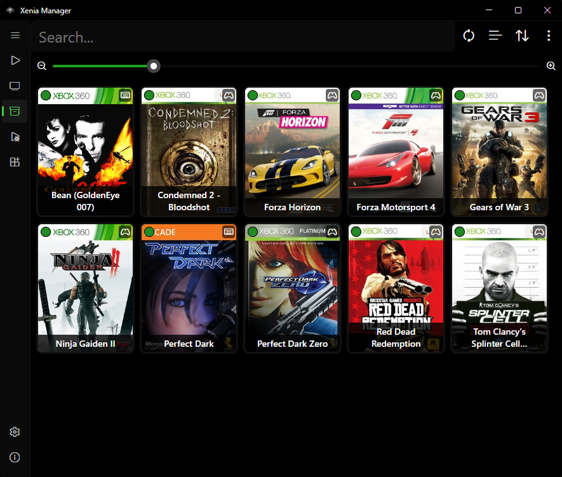Click the refresh library icon
Image resolution: width=562 pixels, height=477 pixels.
coord(469,36)
